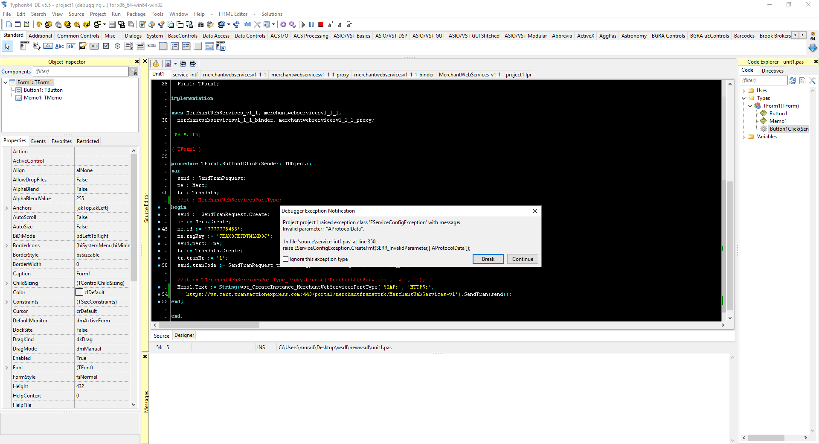This screenshot has height=444, width=819.
Task: Expand the Uses node in Code Explorer
Action: click(x=744, y=91)
